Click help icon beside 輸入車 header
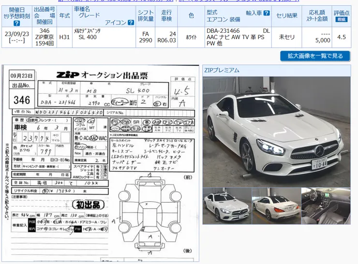This screenshot has height=264, width=358. [267, 13]
